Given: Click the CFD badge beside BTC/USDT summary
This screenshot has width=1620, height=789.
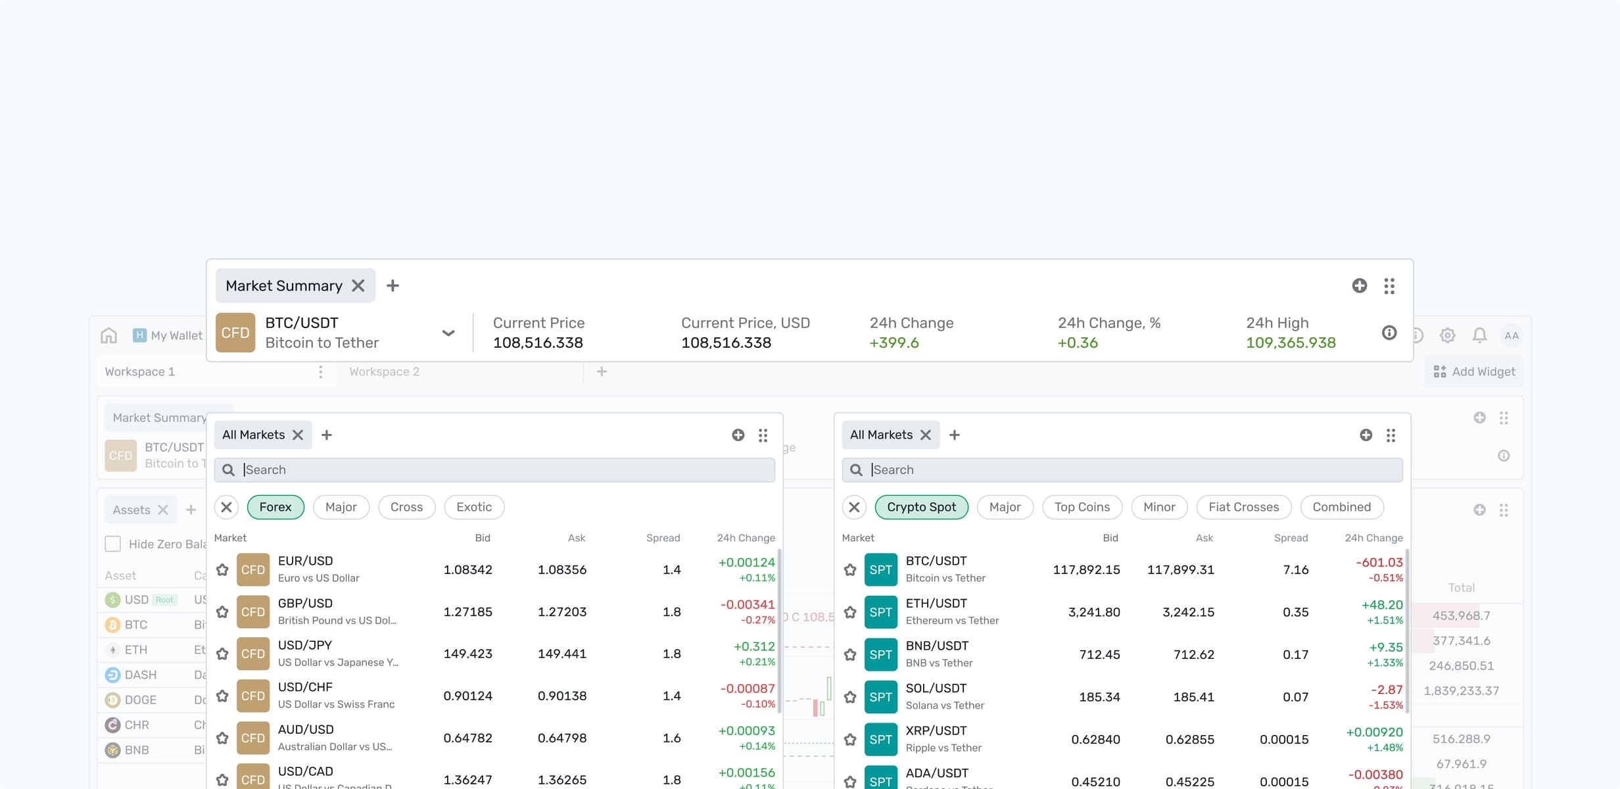Looking at the screenshot, I should coord(235,333).
